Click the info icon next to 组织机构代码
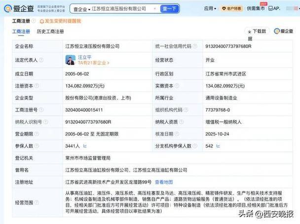Viewport: 300px width, 224px height. [x=186, y=110]
